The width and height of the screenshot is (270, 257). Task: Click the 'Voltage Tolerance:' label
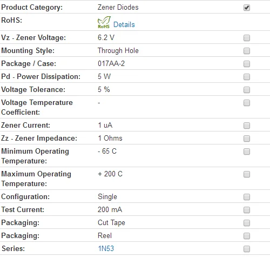(x=33, y=90)
